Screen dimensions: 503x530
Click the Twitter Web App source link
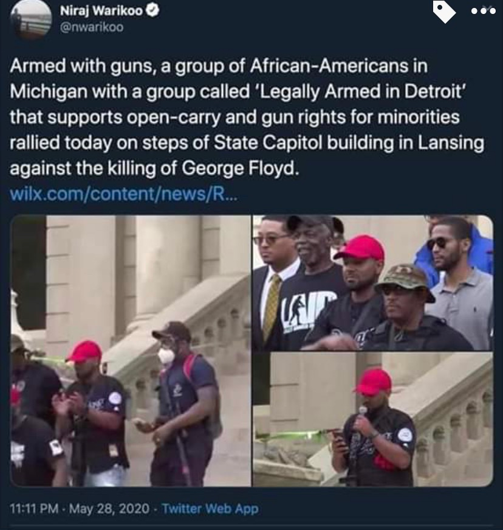(x=210, y=509)
